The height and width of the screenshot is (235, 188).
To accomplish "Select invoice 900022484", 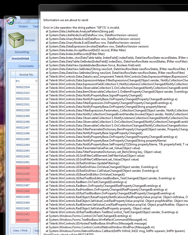I will pyautogui.click(x=27, y=203).
